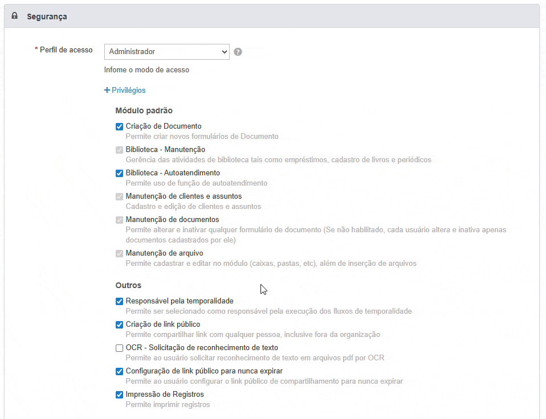This screenshot has height=419, width=546.
Task: Open the Perfil de acesso dropdown
Action: [x=166, y=52]
